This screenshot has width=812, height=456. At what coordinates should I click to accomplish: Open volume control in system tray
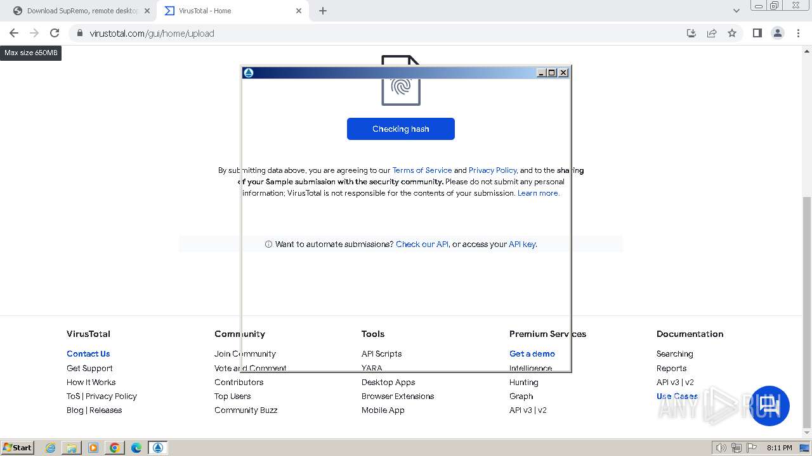pyautogui.click(x=721, y=448)
